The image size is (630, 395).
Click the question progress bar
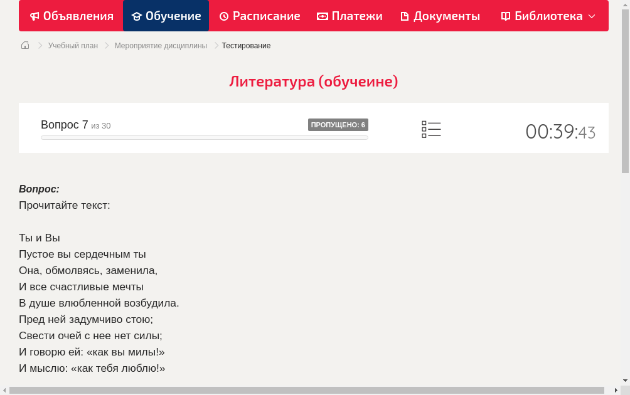pyautogui.click(x=204, y=137)
